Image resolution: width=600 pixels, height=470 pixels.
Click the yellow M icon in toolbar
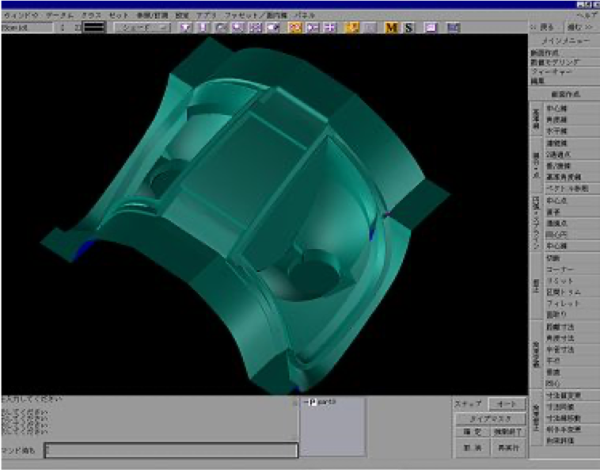tap(391, 28)
